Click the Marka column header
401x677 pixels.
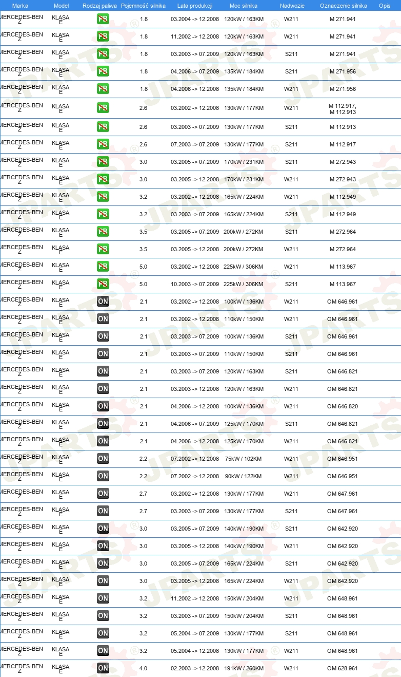[20, 6]
